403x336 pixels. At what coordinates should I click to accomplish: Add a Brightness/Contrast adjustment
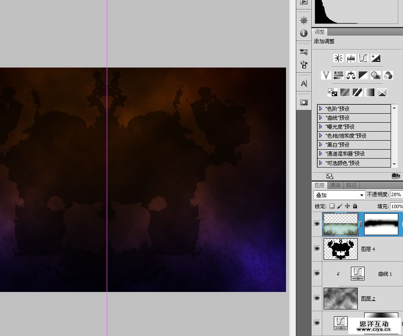[339, 58]
